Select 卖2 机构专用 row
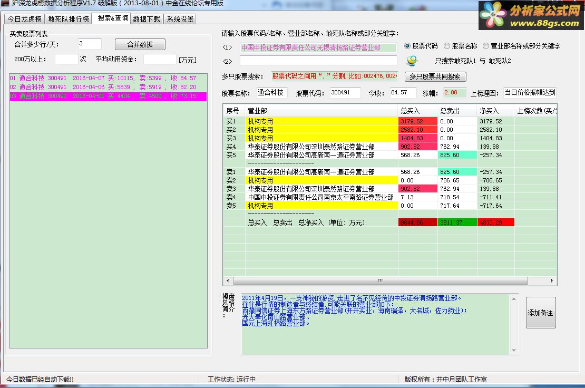Image resolution: width=585 pixels, height=388 pixels. pyautogui.click(x=390, y=180)
